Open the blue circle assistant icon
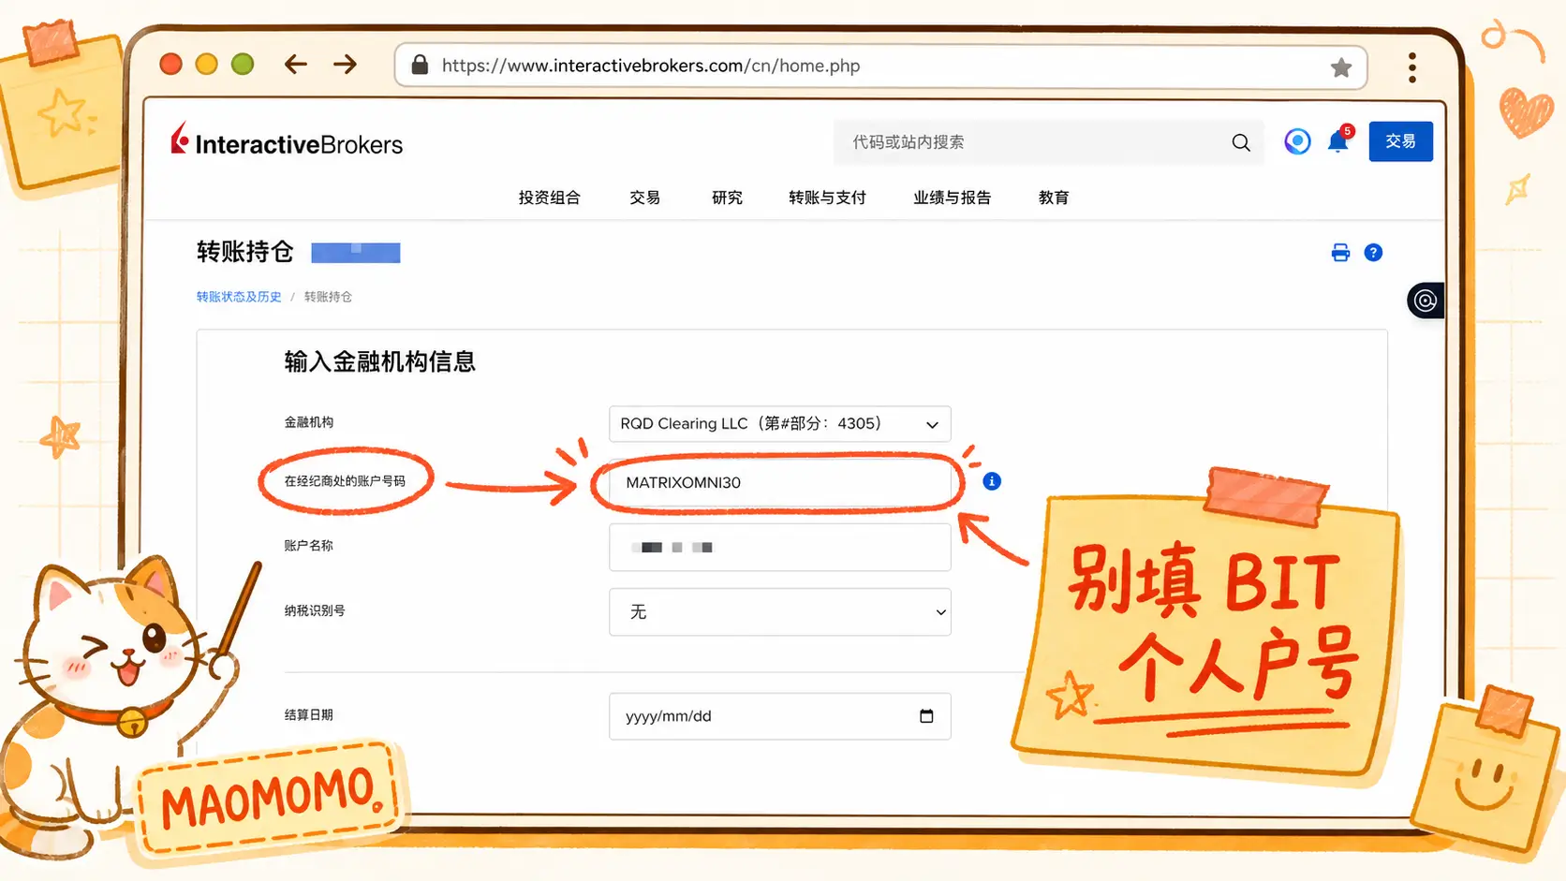This screenshot has height=881, width=1566. click(x=1297, y=141)
